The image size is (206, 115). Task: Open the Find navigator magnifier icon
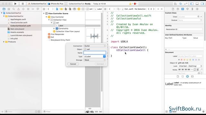click(14, 9)
